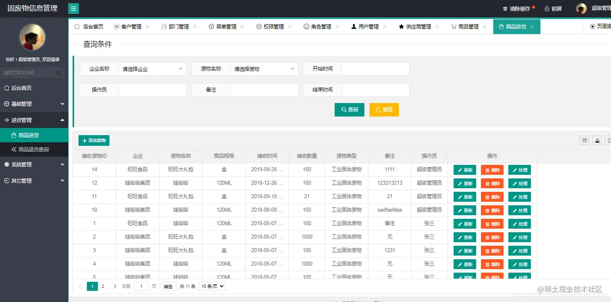Go to pagination page 2
The height and width of the screenshot is (302, 611).
tap(103, 286)
